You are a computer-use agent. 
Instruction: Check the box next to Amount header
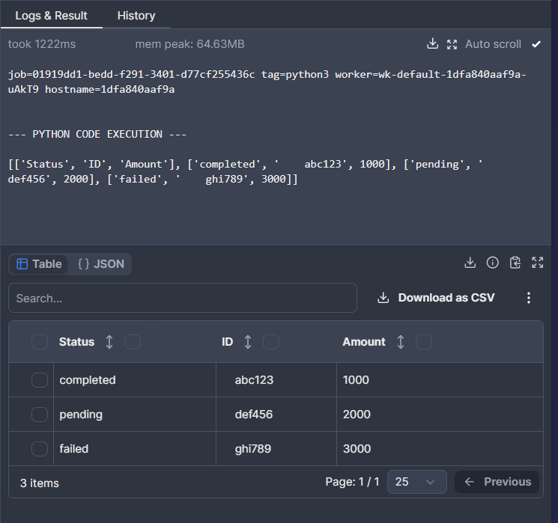[x=424, y=342]
